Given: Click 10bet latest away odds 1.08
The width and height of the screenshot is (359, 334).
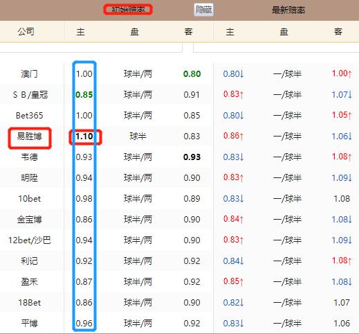Looking at the screenshot, I should coord(342,199).
